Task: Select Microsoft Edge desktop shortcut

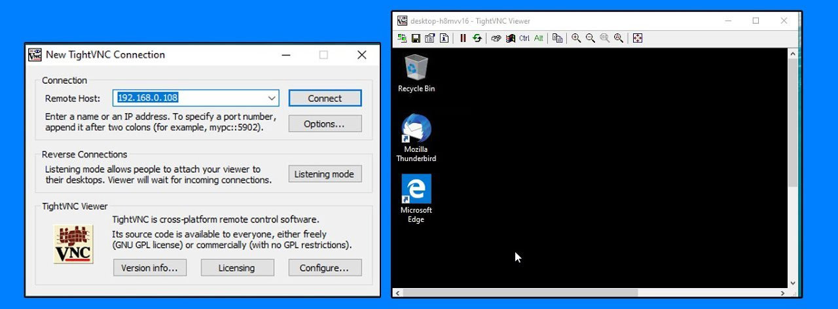Action: point(416,199)
